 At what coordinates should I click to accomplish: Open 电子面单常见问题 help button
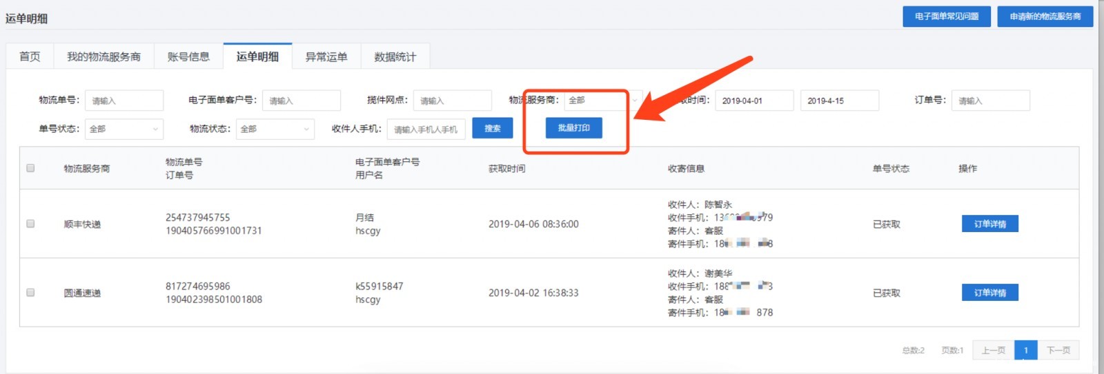pyautogui.click(x=946, y=17)
